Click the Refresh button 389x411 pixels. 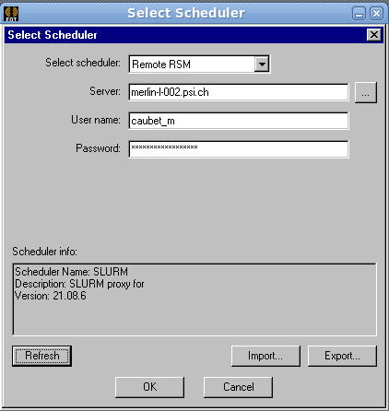pyautogui.click(x=41, y=356)
